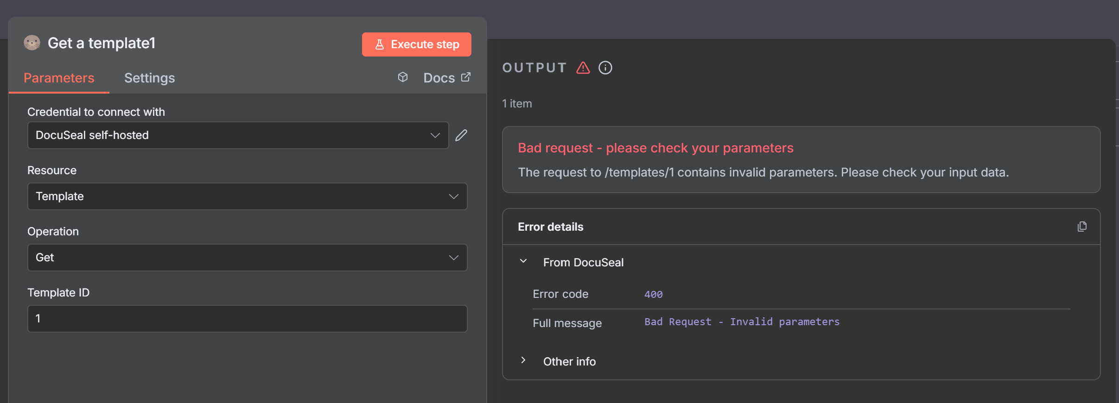This screenshot has height=403, width=1119.
Task: Switch to the Parameters tab
Action: (x=59, y=78)
